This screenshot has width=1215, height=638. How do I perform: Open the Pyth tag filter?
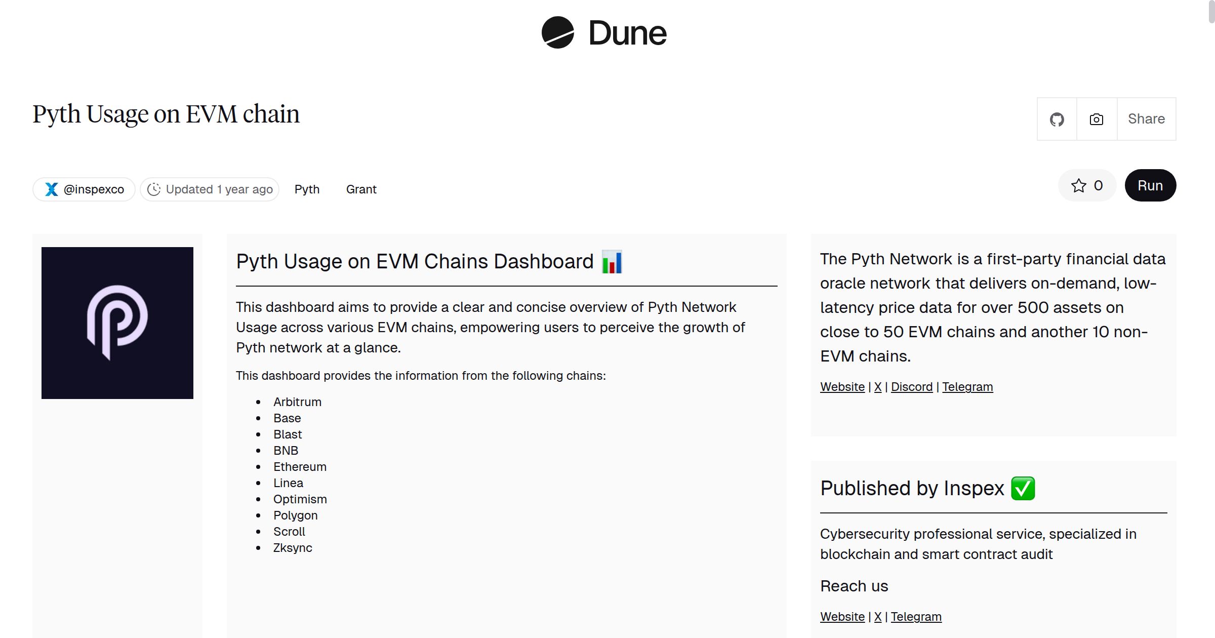(307, 189)
